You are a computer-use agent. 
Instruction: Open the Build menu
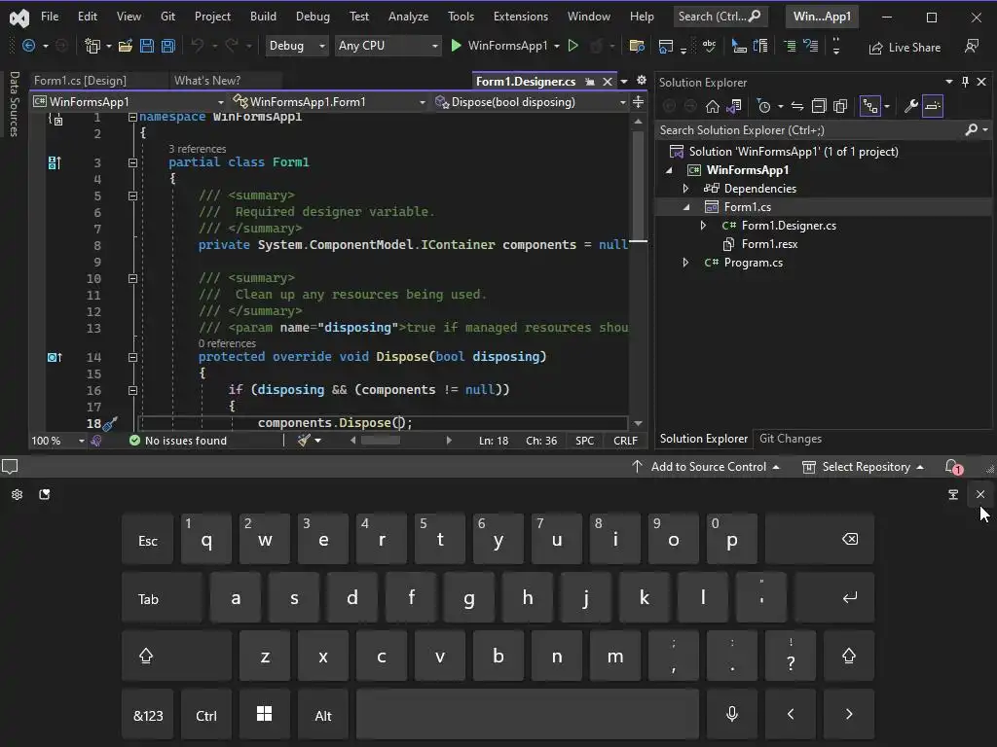[x=263, y=17]
